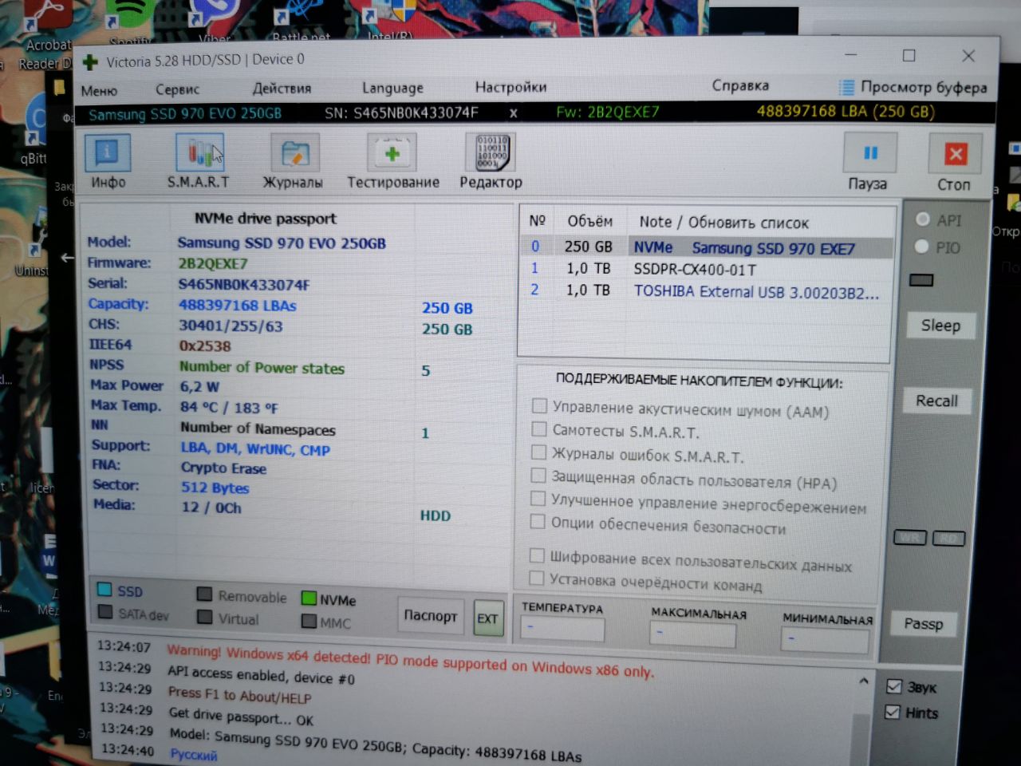Image resolution: width=1021 pixels, height=766 pixels.
Task: Select drive 0 NVMe Samsung SSD 970
Action: pyautogui.click(x=708, y=247)
